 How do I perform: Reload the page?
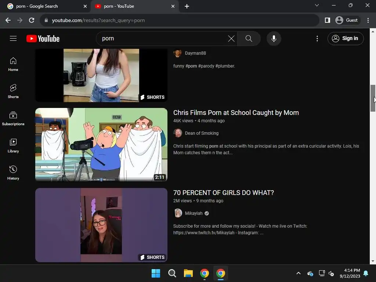[32, 21]
